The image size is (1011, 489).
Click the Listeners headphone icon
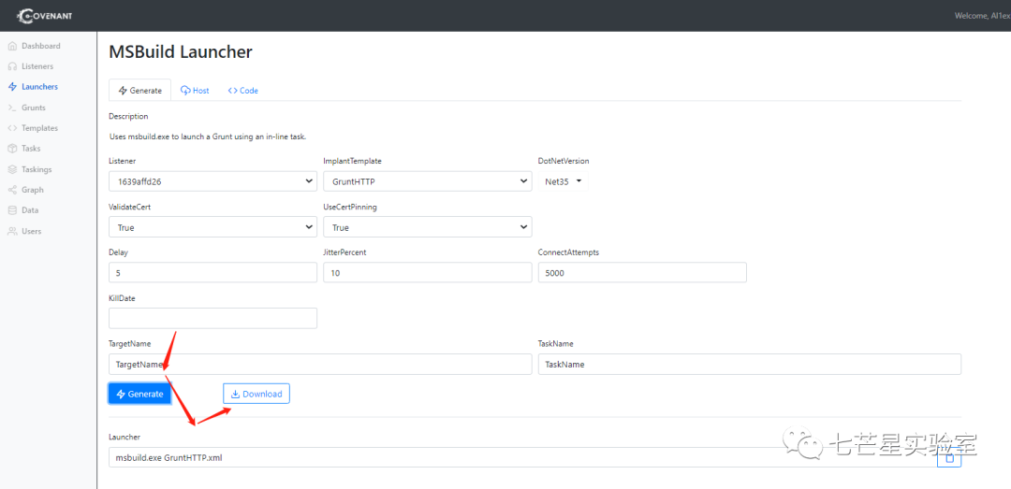12,66
